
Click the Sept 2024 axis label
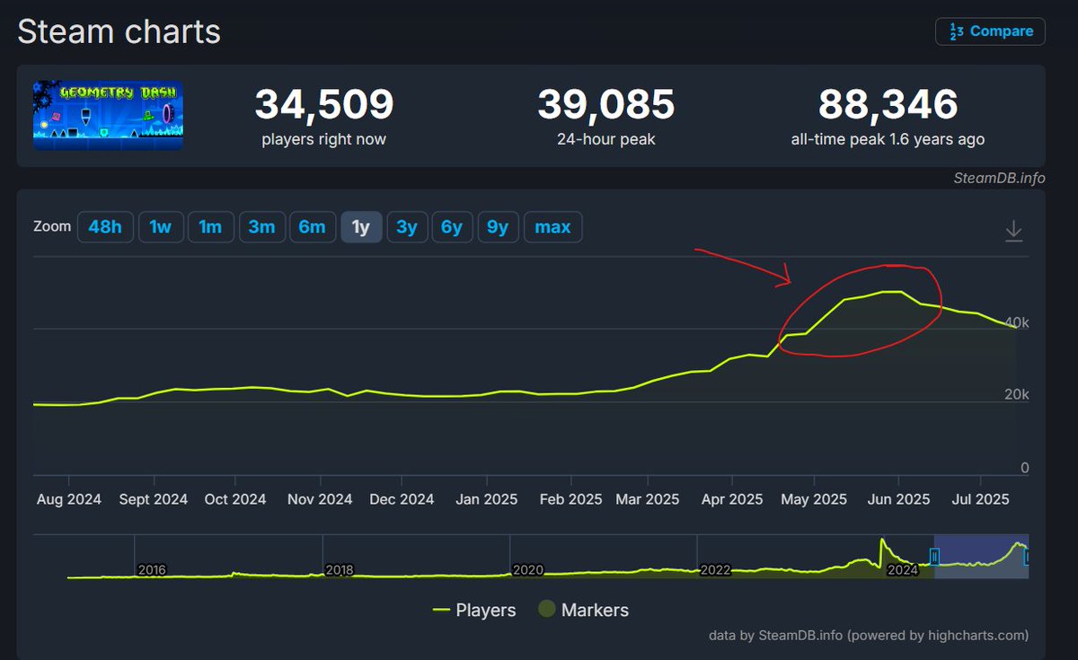pos(155,499)
